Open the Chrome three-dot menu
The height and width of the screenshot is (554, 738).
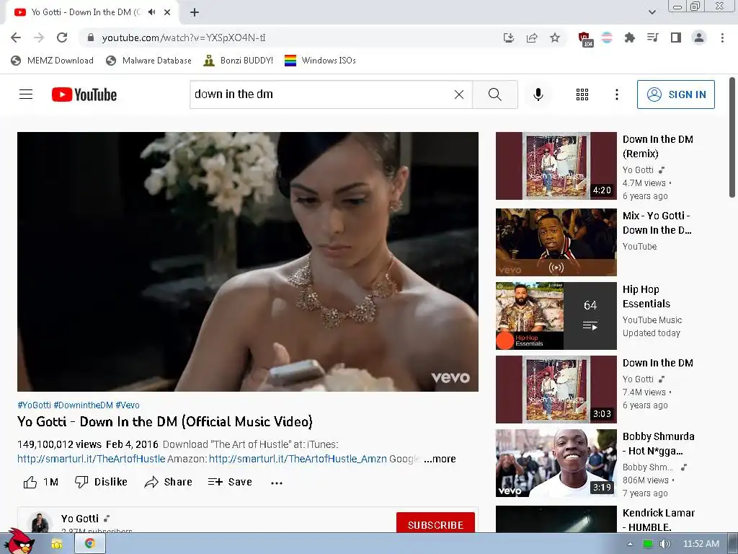722,38
